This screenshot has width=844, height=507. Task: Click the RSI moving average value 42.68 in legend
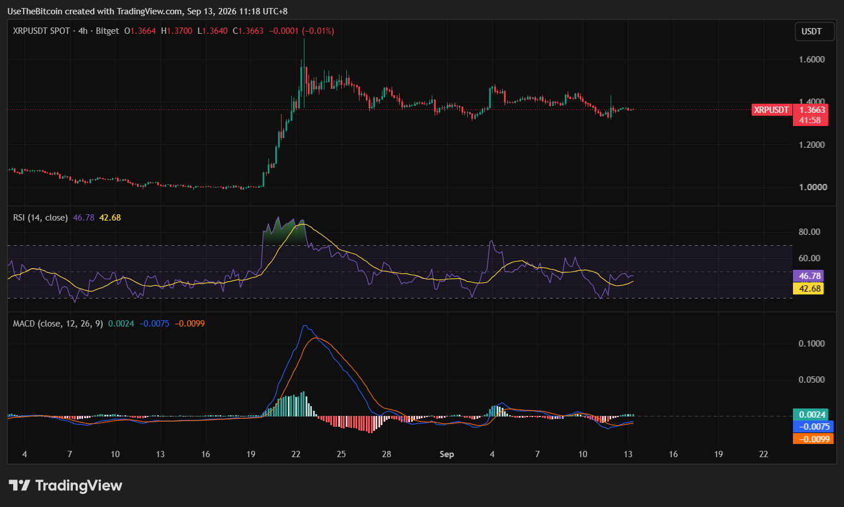110,218
